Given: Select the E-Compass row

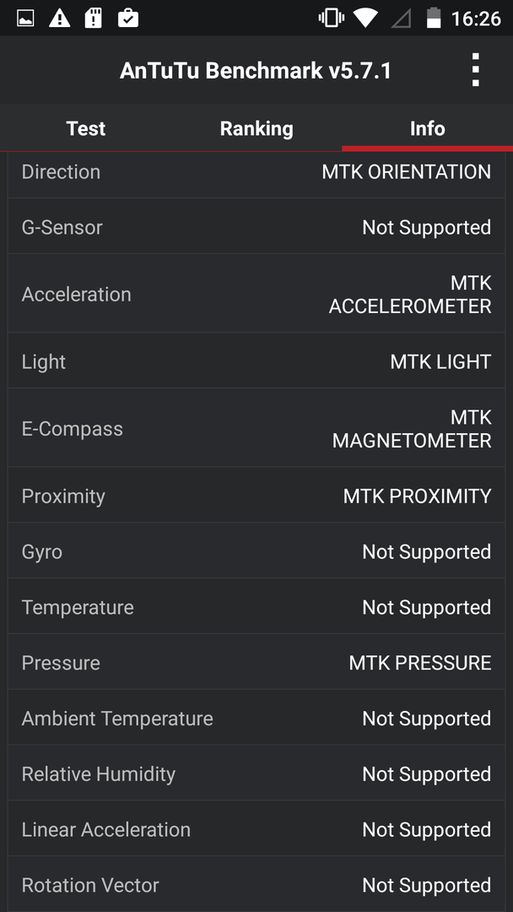Looking at the screenshot, I should pyautogui.click(x=256, y=429).
